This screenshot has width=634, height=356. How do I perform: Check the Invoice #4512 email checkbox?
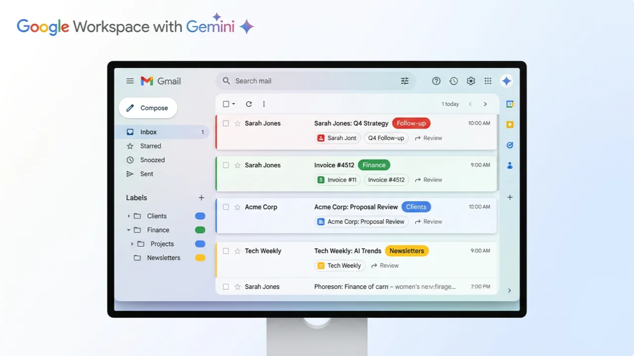[226, 165]
